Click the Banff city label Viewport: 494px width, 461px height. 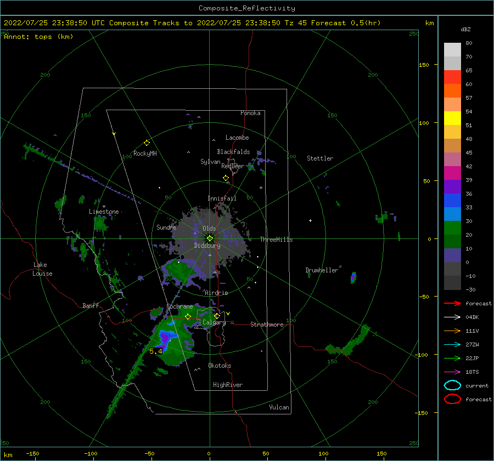[x=91, y=305]
